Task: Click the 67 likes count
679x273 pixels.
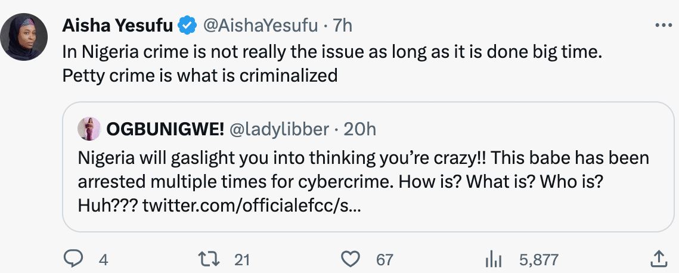Action: [385, 259]
